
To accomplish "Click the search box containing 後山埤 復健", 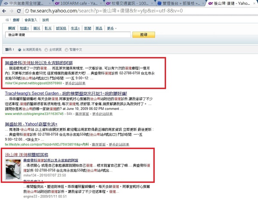I will tap(68, 35).
